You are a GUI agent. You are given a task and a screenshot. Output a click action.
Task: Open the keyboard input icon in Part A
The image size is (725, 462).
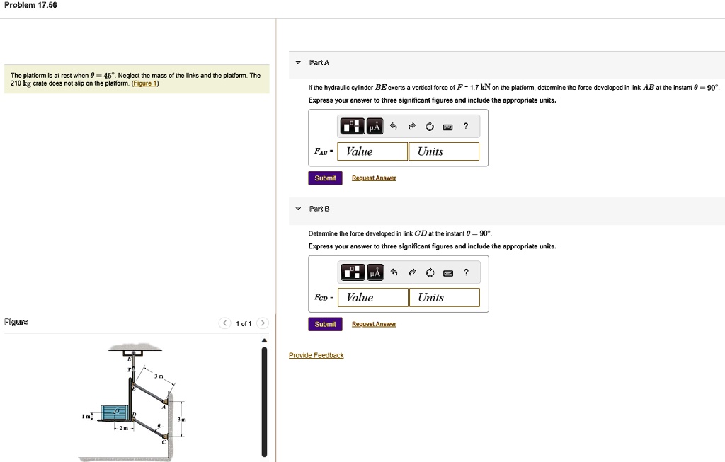point(447,126)
